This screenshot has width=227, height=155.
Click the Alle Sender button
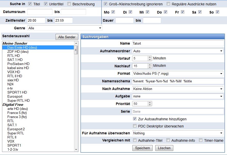(x=67, y=37)
